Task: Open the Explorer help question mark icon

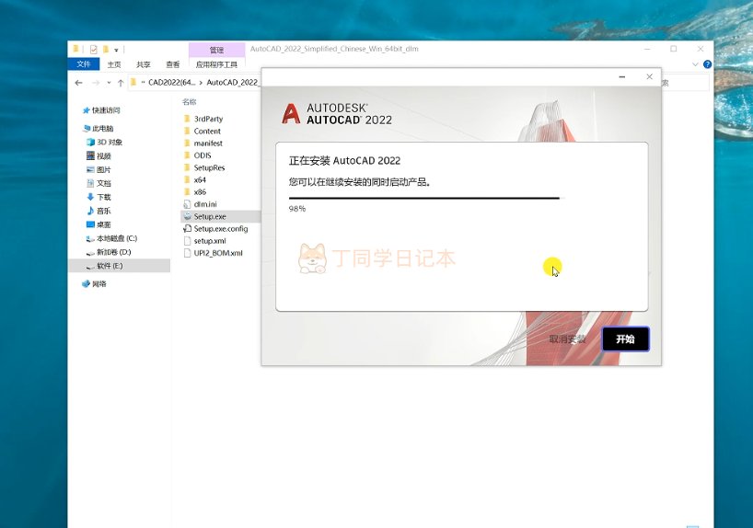Action: [706, 64]
